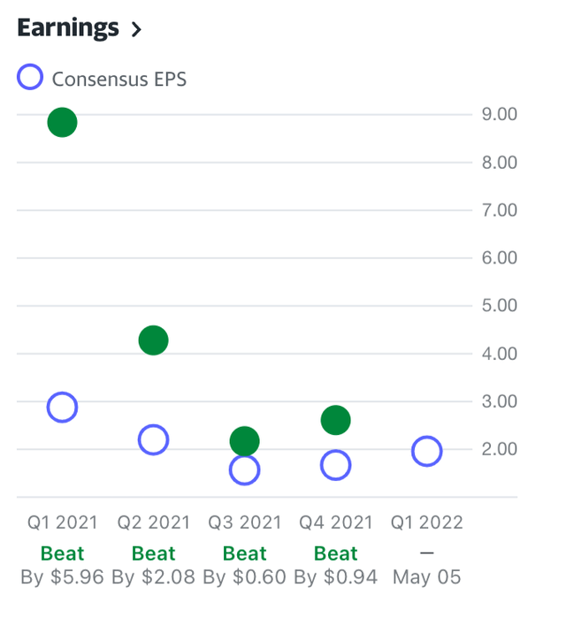Screen dimensions: 566x633
Task: Click the May 05 earnings date
Action: [x=426, y=577]
